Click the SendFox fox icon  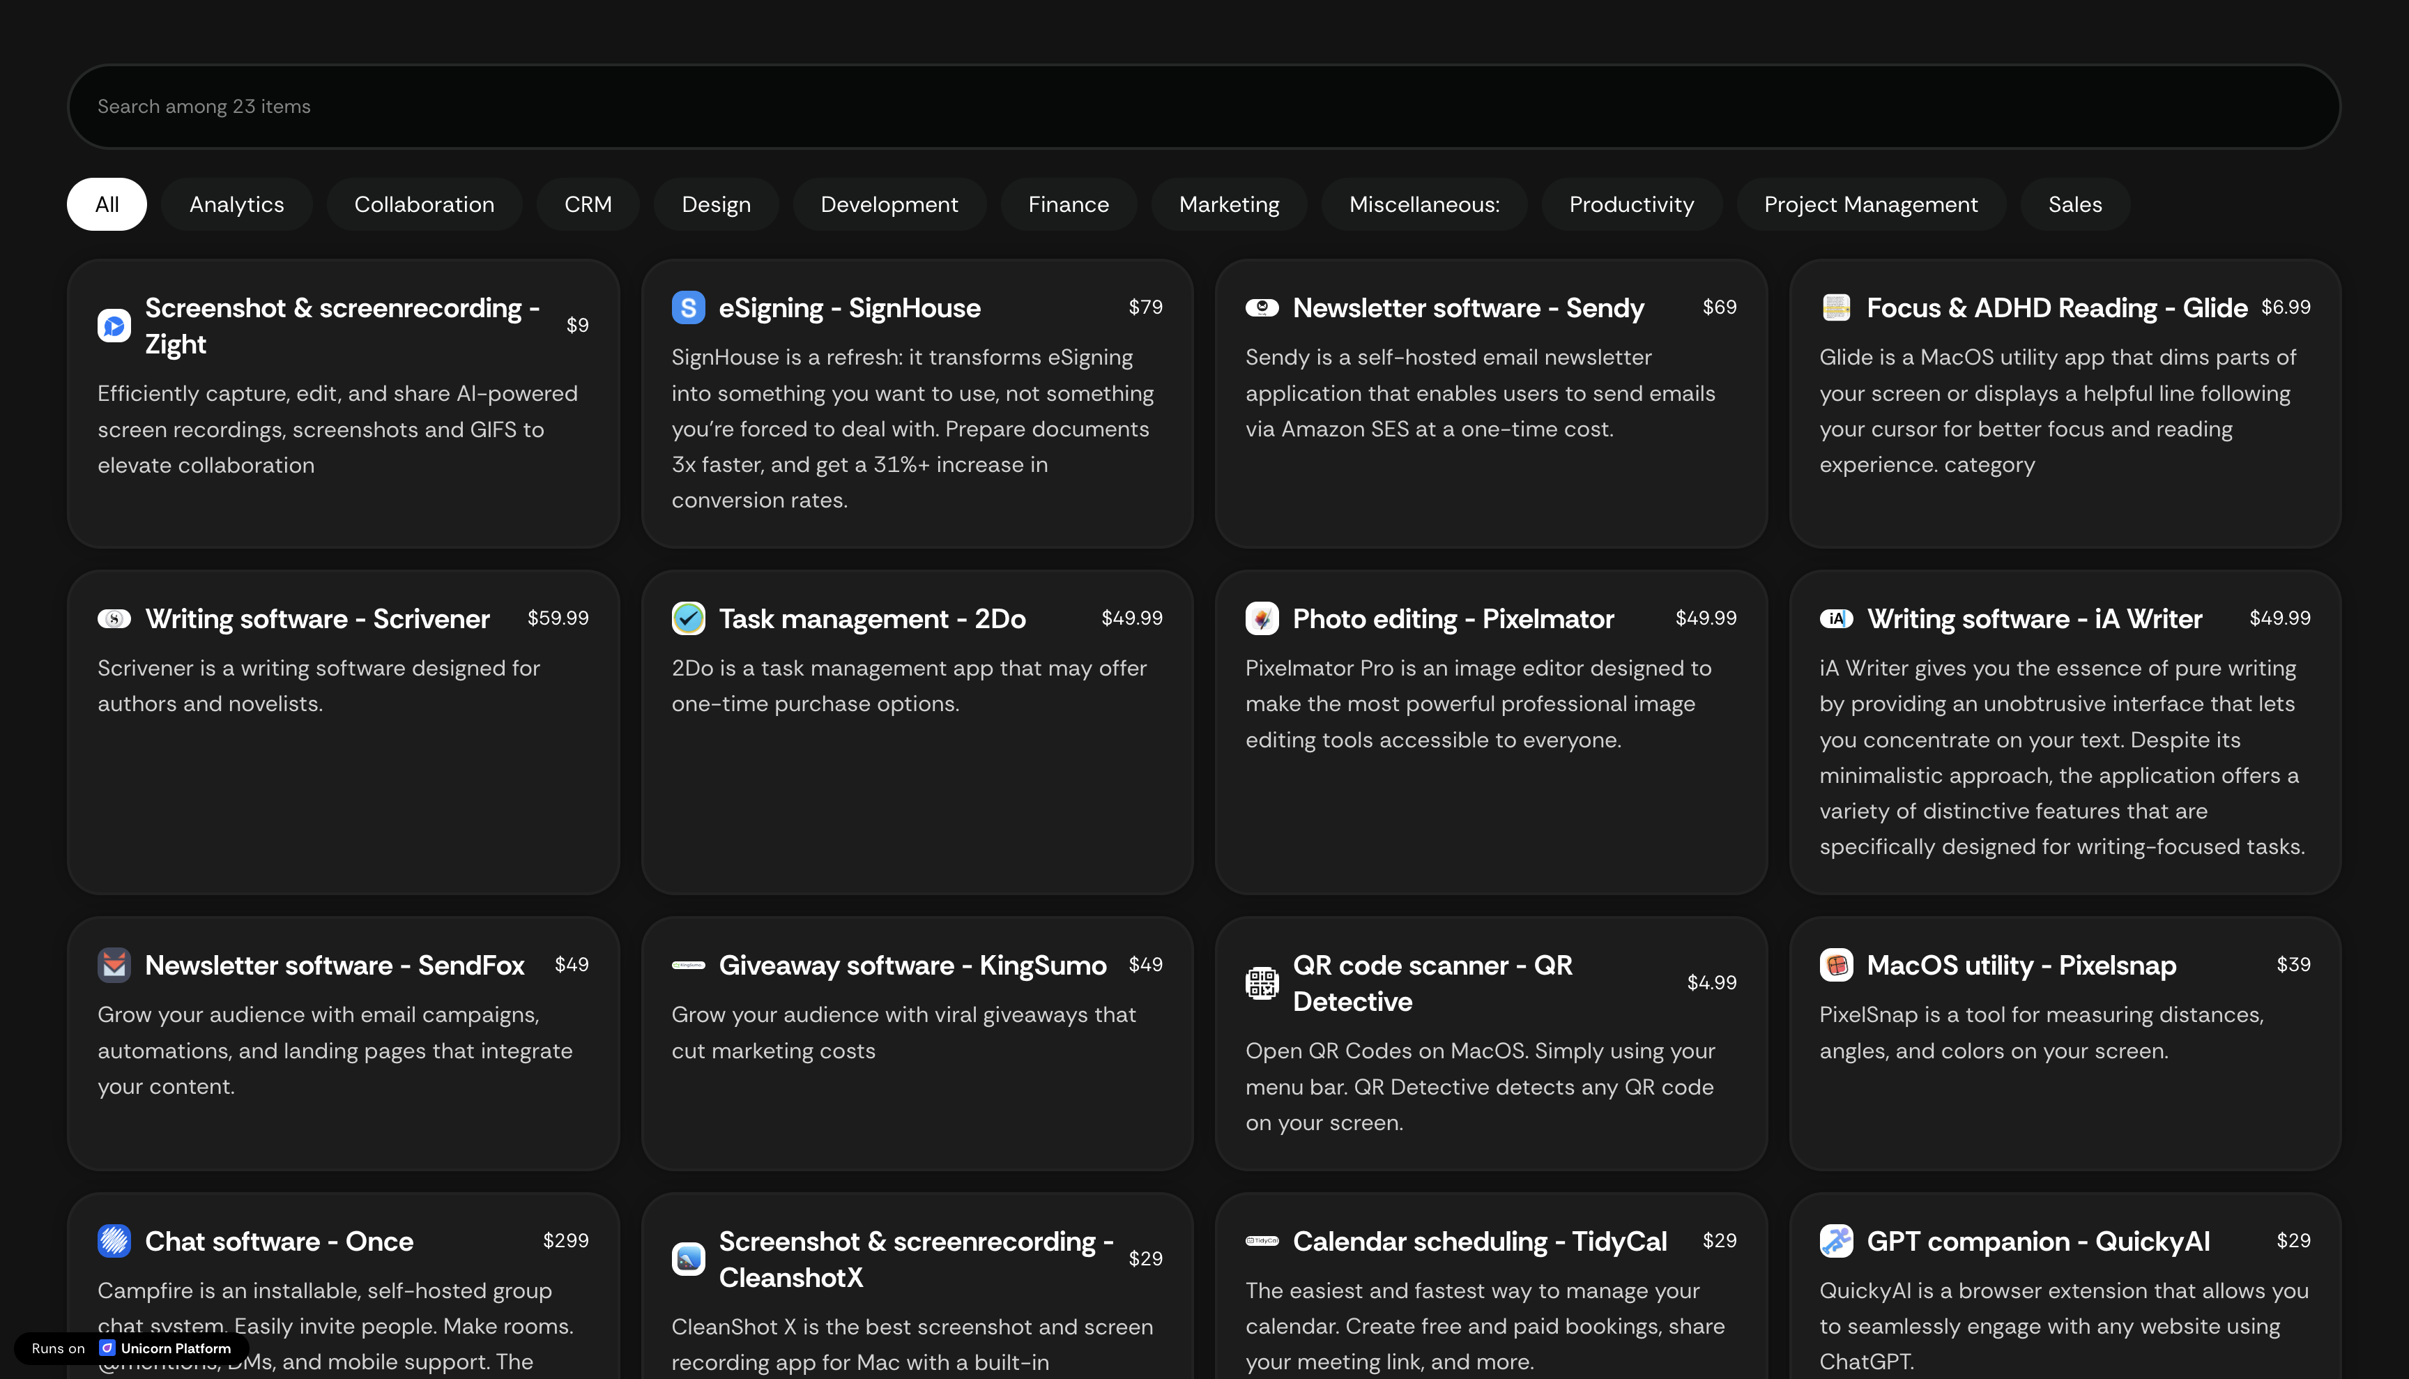[x=114, y=965]
